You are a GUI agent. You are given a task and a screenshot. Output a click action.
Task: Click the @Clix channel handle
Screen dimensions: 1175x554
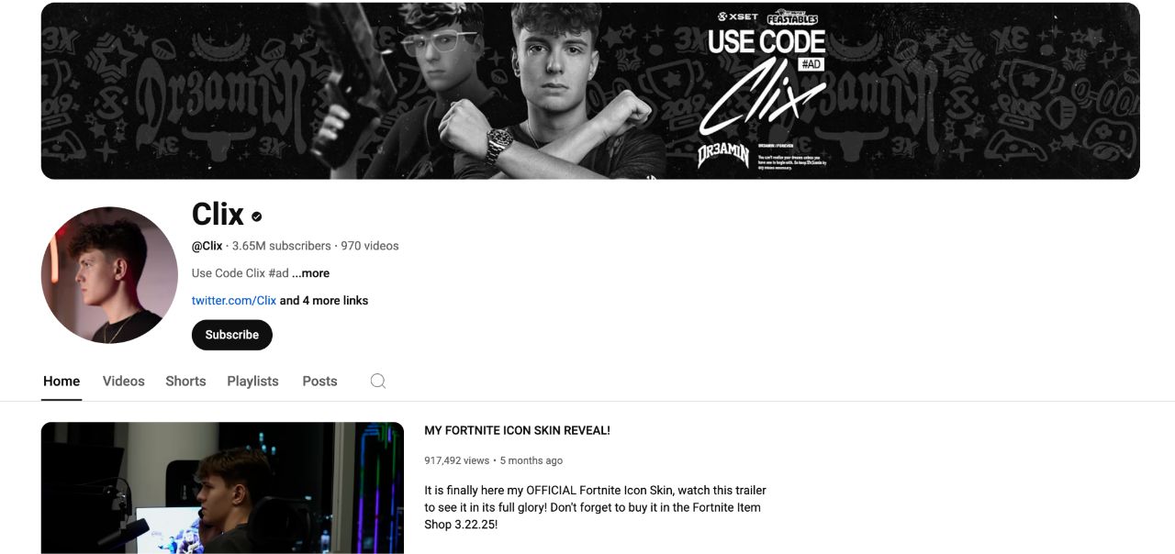207,246
